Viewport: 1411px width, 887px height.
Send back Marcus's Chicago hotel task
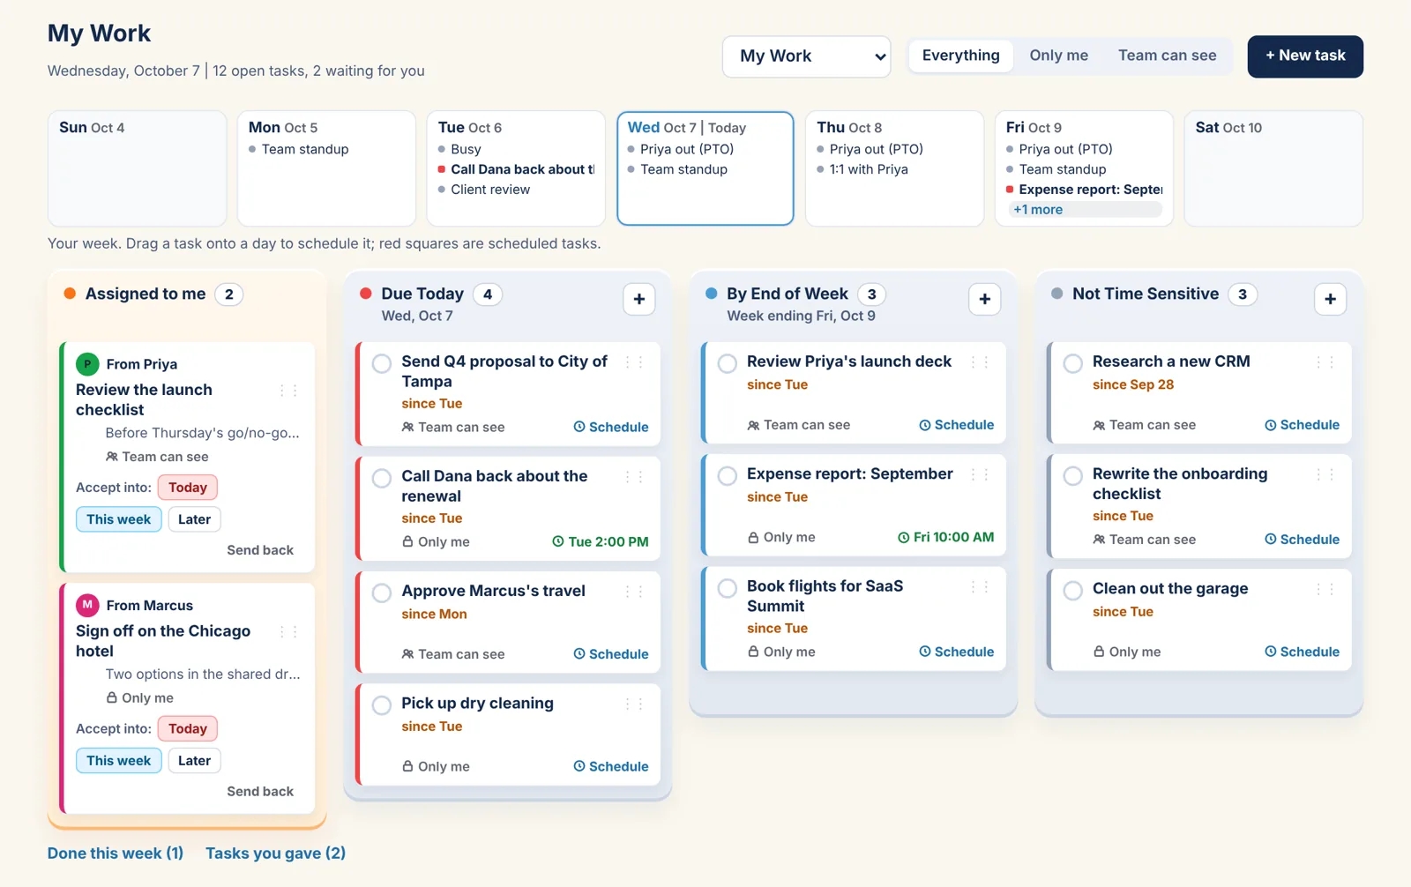coord(260,792)
